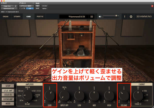Open settings with the gear icon
This screenshot has width=154, height=108.
(x=131, y=17)
